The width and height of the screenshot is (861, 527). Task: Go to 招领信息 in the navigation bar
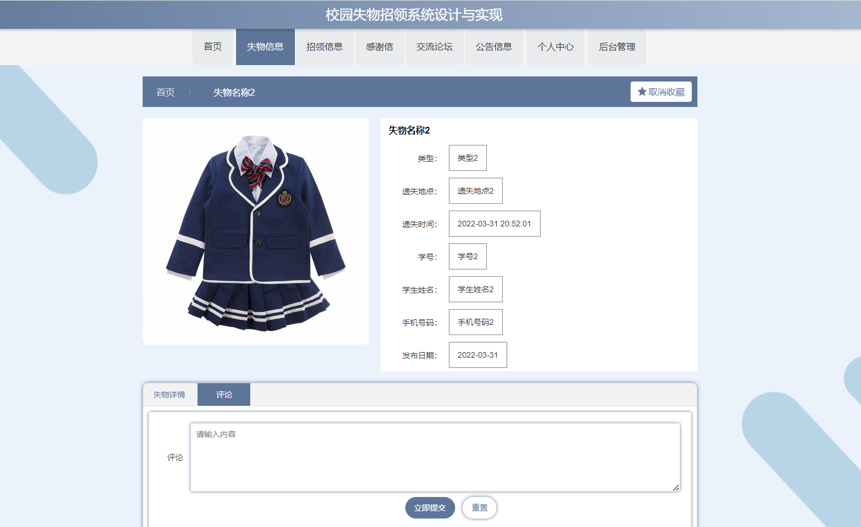324,47
